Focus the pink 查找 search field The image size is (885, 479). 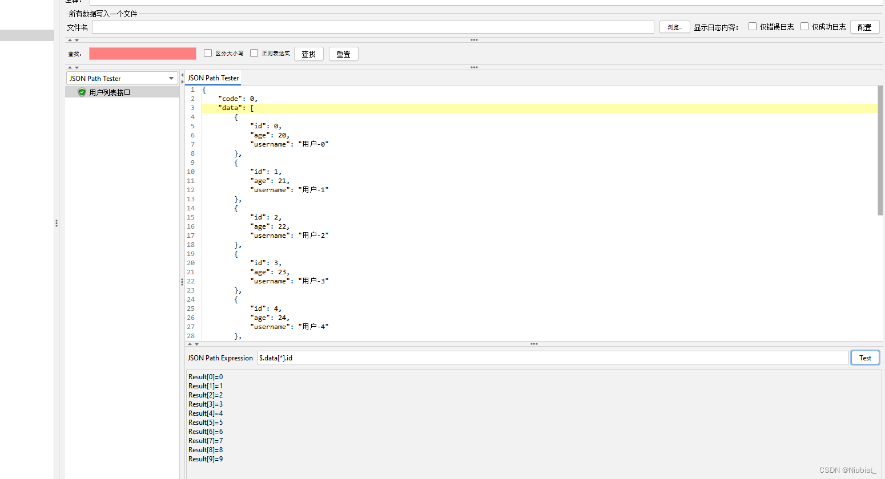pos(143,54)
